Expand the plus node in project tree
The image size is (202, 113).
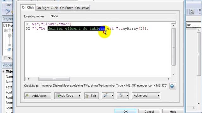[x=9, y=45]
